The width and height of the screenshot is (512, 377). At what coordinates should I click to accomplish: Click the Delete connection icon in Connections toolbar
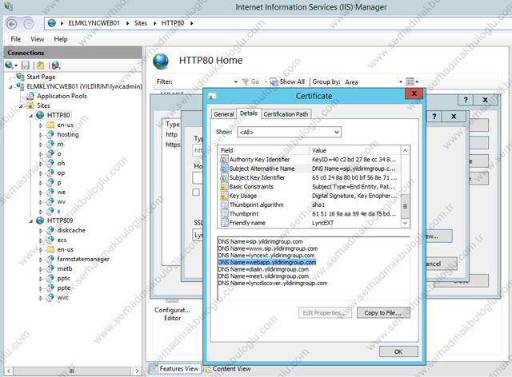pos(56,65)
